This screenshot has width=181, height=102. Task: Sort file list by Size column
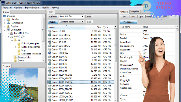point(94,27)
